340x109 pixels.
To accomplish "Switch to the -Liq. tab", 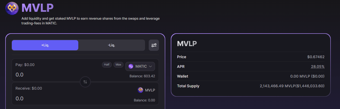I will coord(111,45).
